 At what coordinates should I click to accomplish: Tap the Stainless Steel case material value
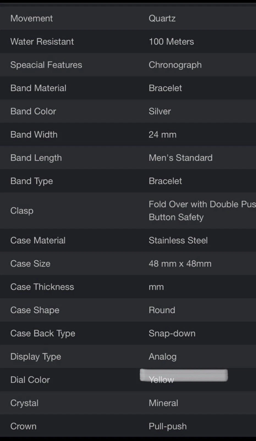click(x=178, y=240)
